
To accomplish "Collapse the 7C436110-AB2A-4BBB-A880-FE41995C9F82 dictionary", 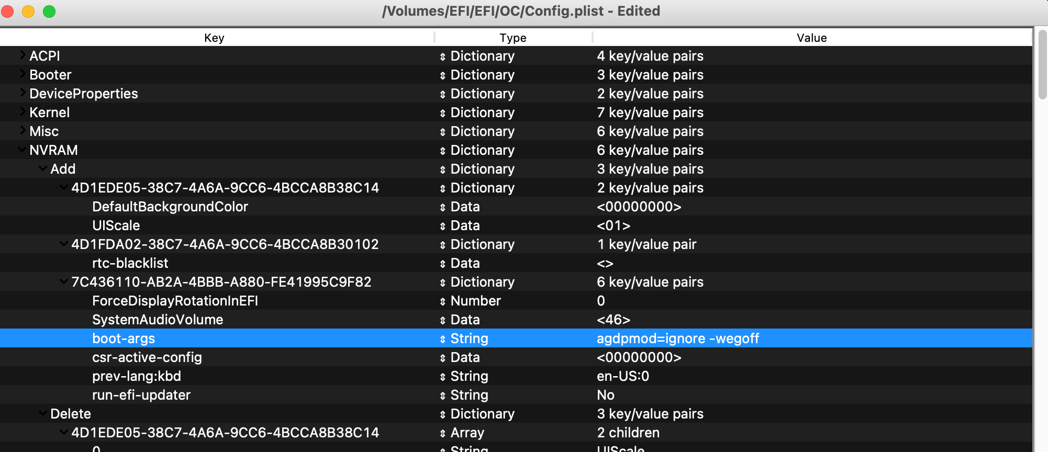I will (64, 281).
